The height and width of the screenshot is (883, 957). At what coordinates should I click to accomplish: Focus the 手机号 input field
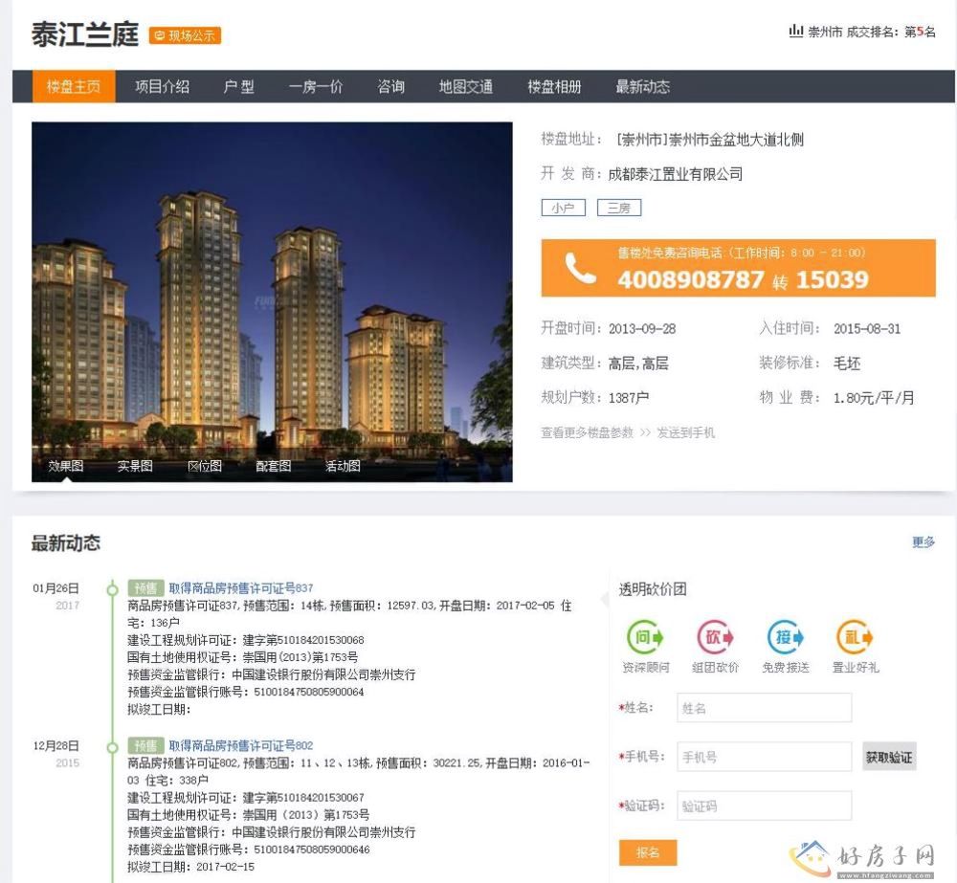764,757
